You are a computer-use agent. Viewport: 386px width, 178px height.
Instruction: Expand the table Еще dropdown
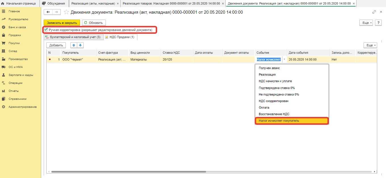pos(370,45)
